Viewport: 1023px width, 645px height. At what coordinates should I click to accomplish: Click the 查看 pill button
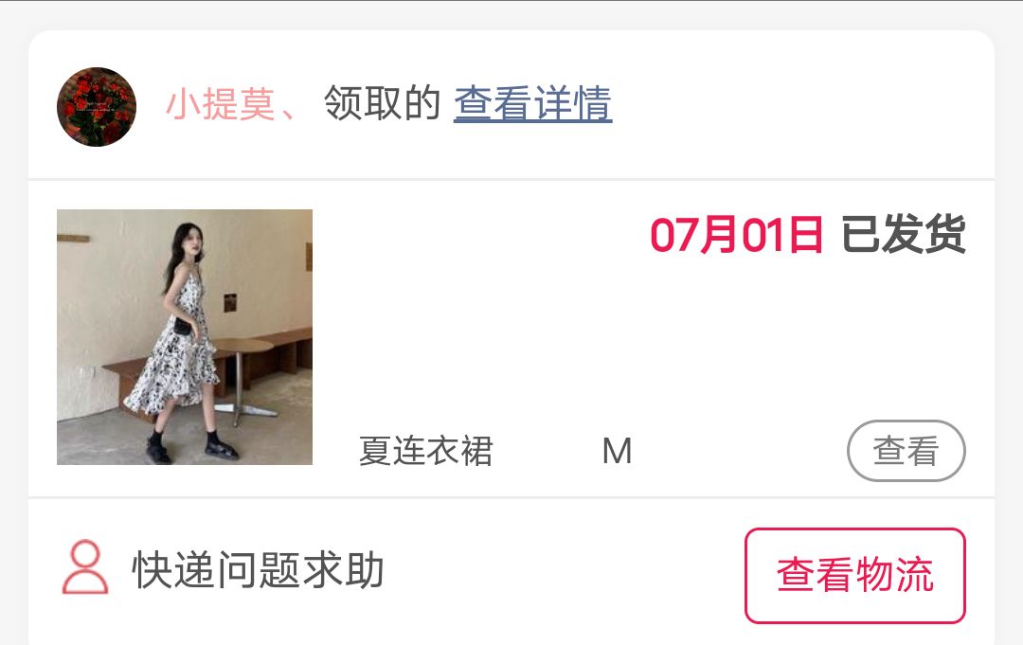pos(906,451)
